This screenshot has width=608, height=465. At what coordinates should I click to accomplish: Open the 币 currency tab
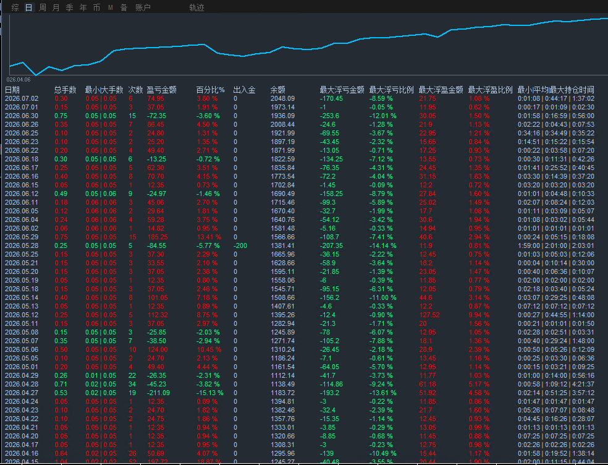[x=96, y=7]
